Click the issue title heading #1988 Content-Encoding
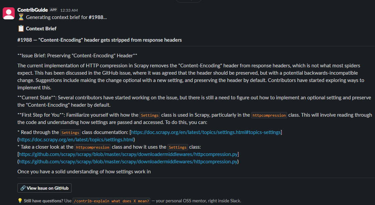This screenshot has width=375, height=205. point(99,40)
